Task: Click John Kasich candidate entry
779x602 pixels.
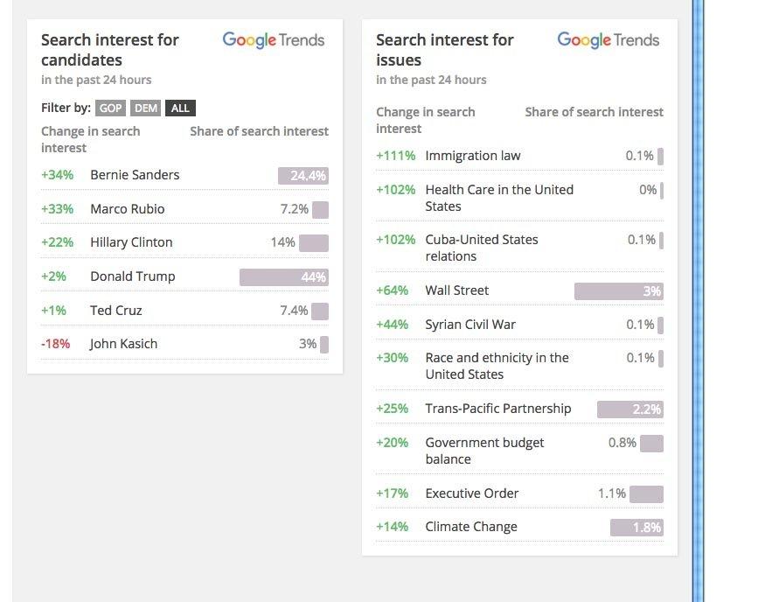Action: [x=123, y=344]
